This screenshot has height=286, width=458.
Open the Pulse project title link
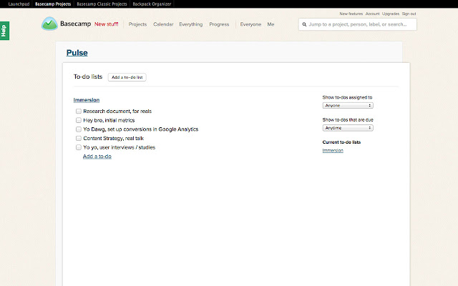77,53
